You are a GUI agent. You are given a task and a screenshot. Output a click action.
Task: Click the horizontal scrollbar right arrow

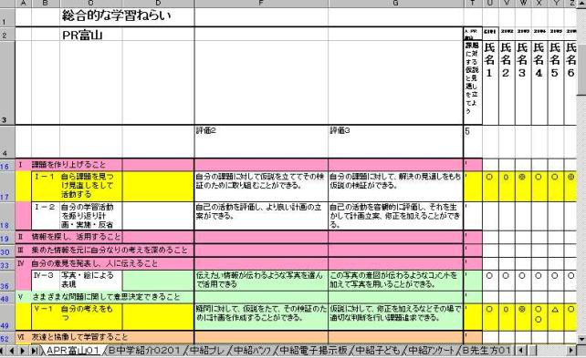point(570,351)
